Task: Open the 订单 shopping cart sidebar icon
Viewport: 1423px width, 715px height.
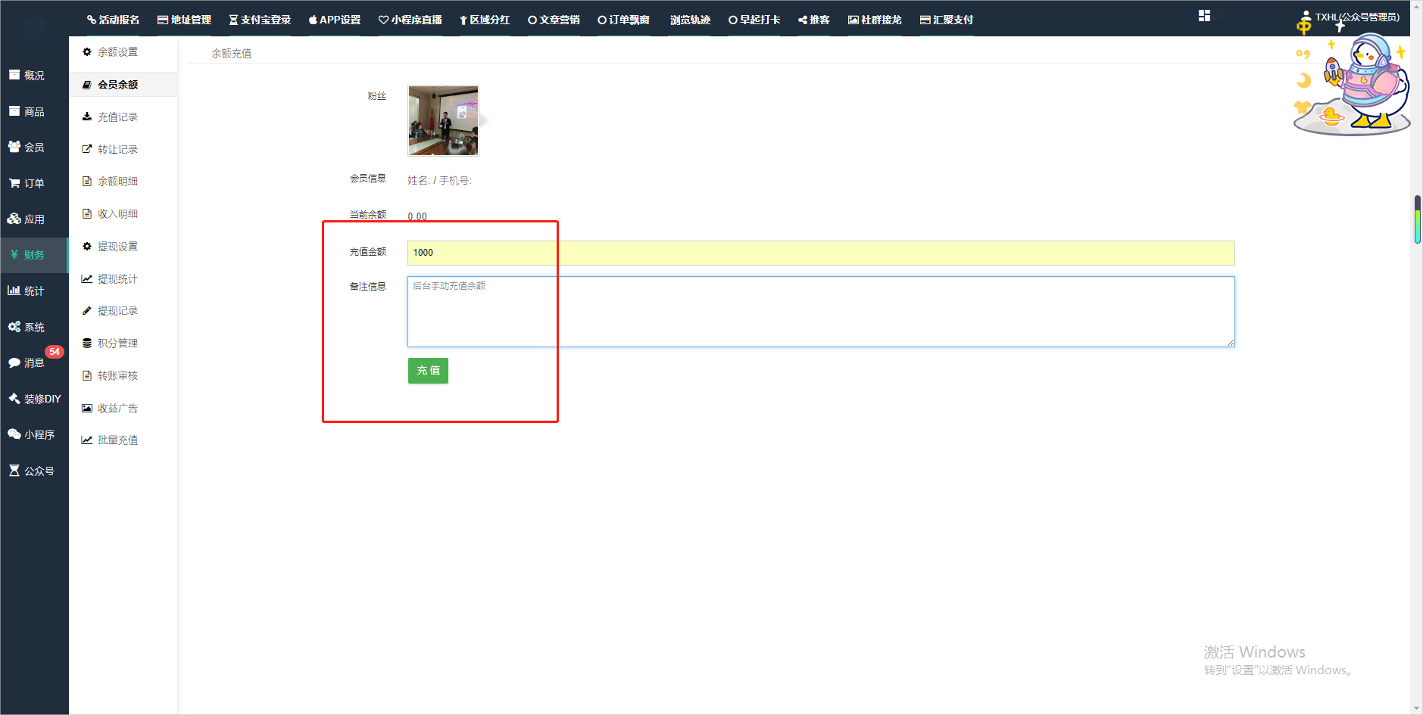Action: point(14,183)
